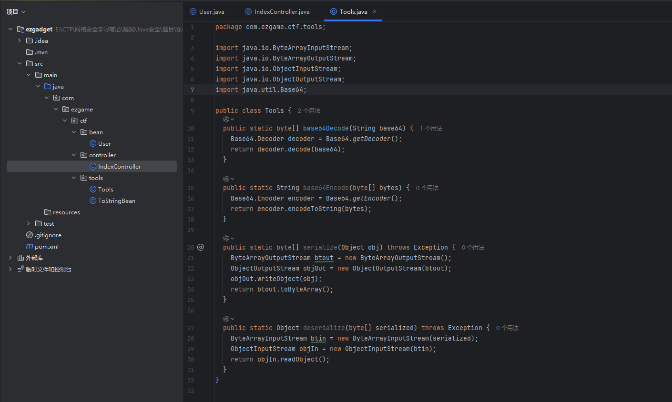
Task: Open the .gitignore file
Action: pyautogui.click(x=48, y=235)
